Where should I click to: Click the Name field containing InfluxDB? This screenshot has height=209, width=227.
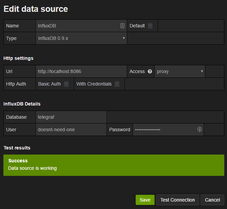point(78,26)
